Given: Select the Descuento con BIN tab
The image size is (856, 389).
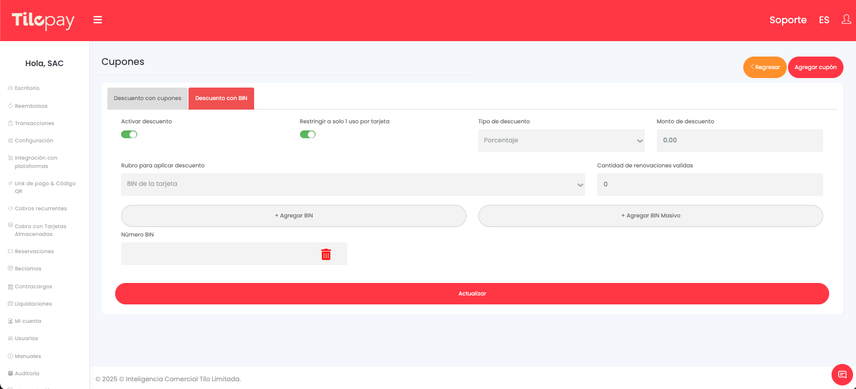Looking at the screenshot, I should point(221,98).
